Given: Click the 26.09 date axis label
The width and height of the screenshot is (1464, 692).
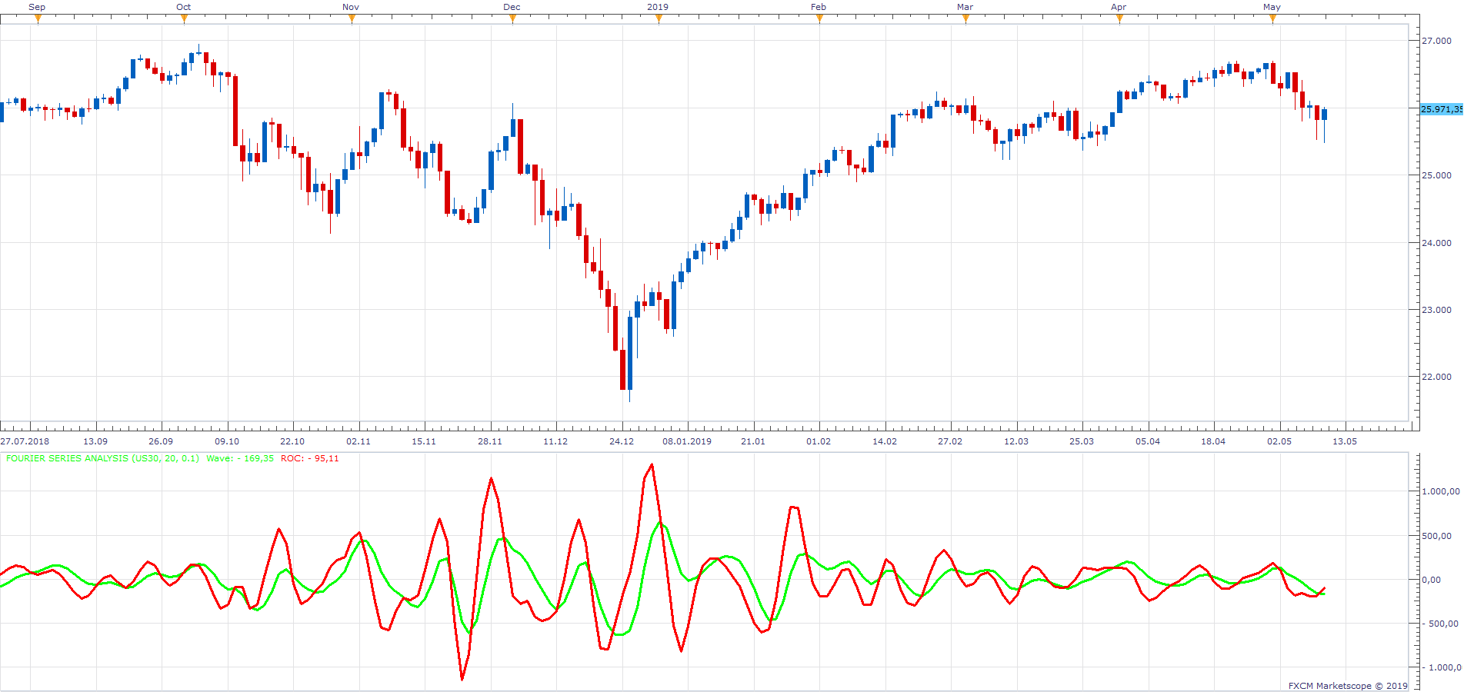Looking at the screenshot, I should [x=161, y=441].
